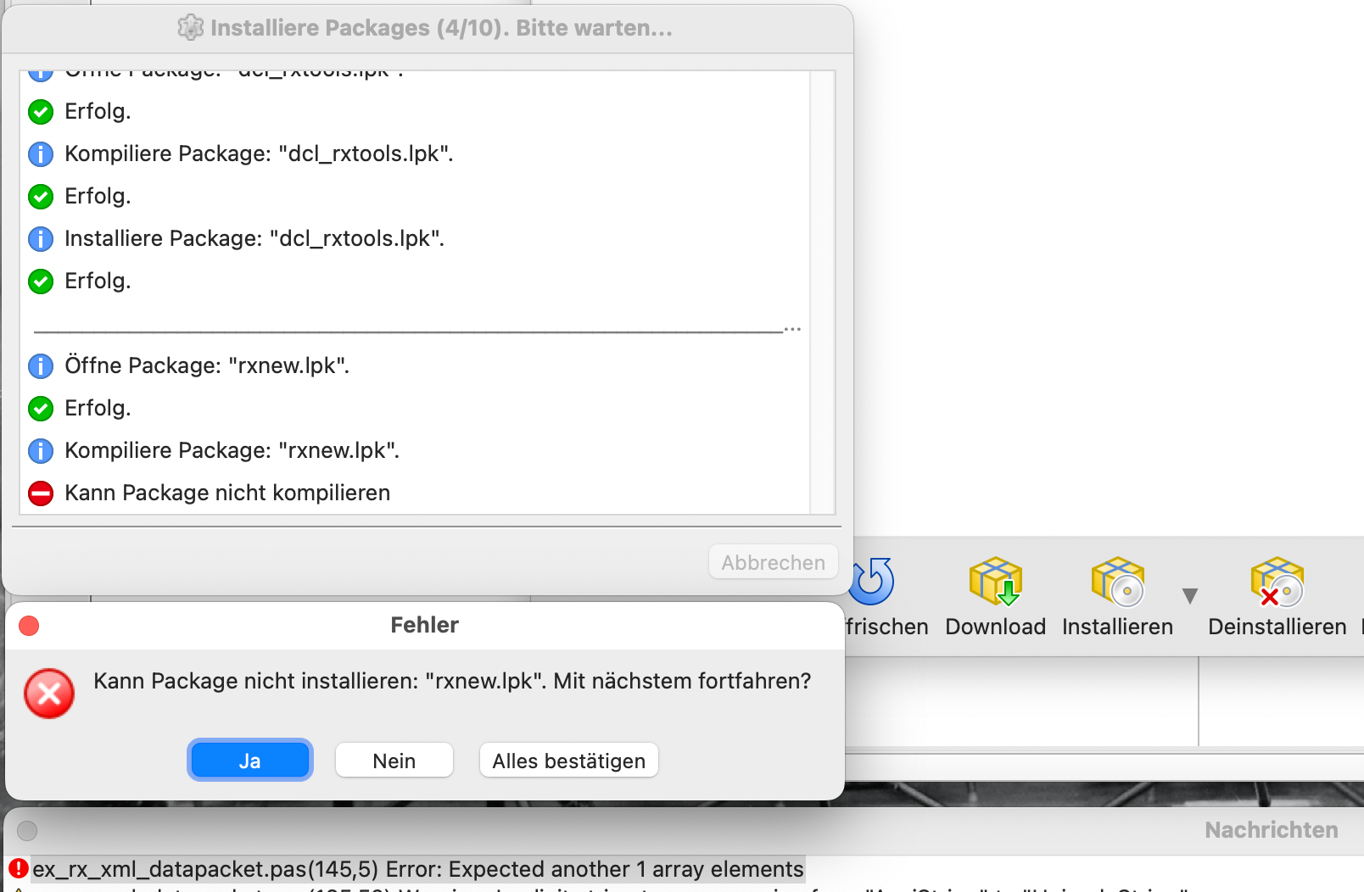Screen dimensions: 1364x892
Task: Click the Download package icon
Action: tap(995, 583)
